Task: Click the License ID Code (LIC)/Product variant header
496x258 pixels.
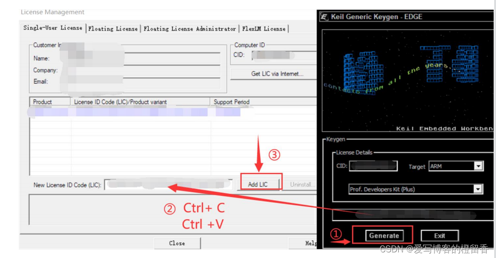Action: pyautogui.click(x=140, y=102)
